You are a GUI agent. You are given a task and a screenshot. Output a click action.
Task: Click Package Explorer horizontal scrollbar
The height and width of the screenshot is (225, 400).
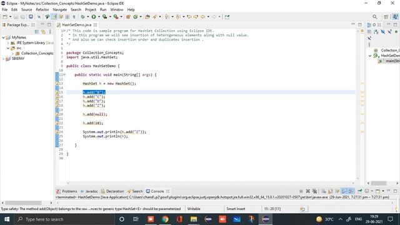pyautogui.click(x=24, y=202)
